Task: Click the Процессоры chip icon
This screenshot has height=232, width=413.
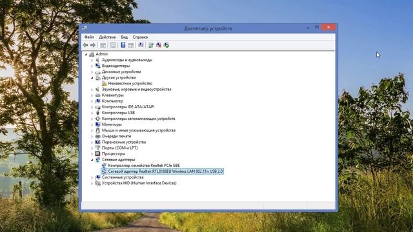Action: (97, 154)
